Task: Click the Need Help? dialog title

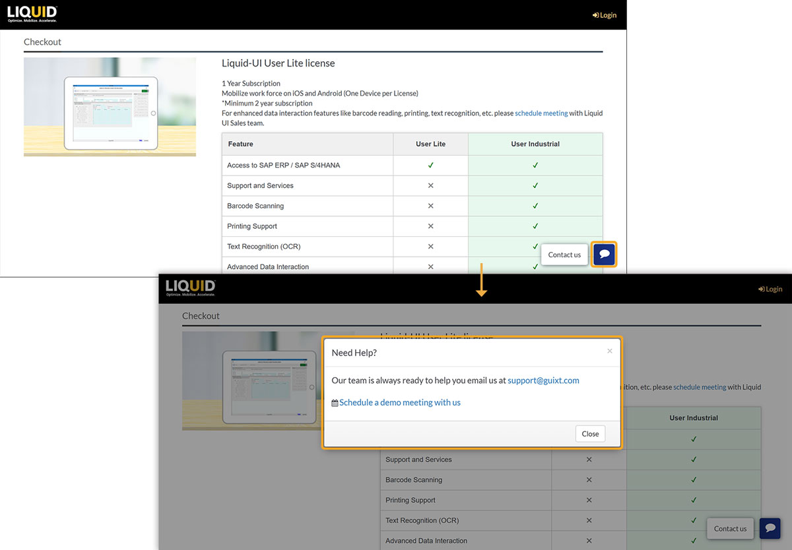Action: 354,353
